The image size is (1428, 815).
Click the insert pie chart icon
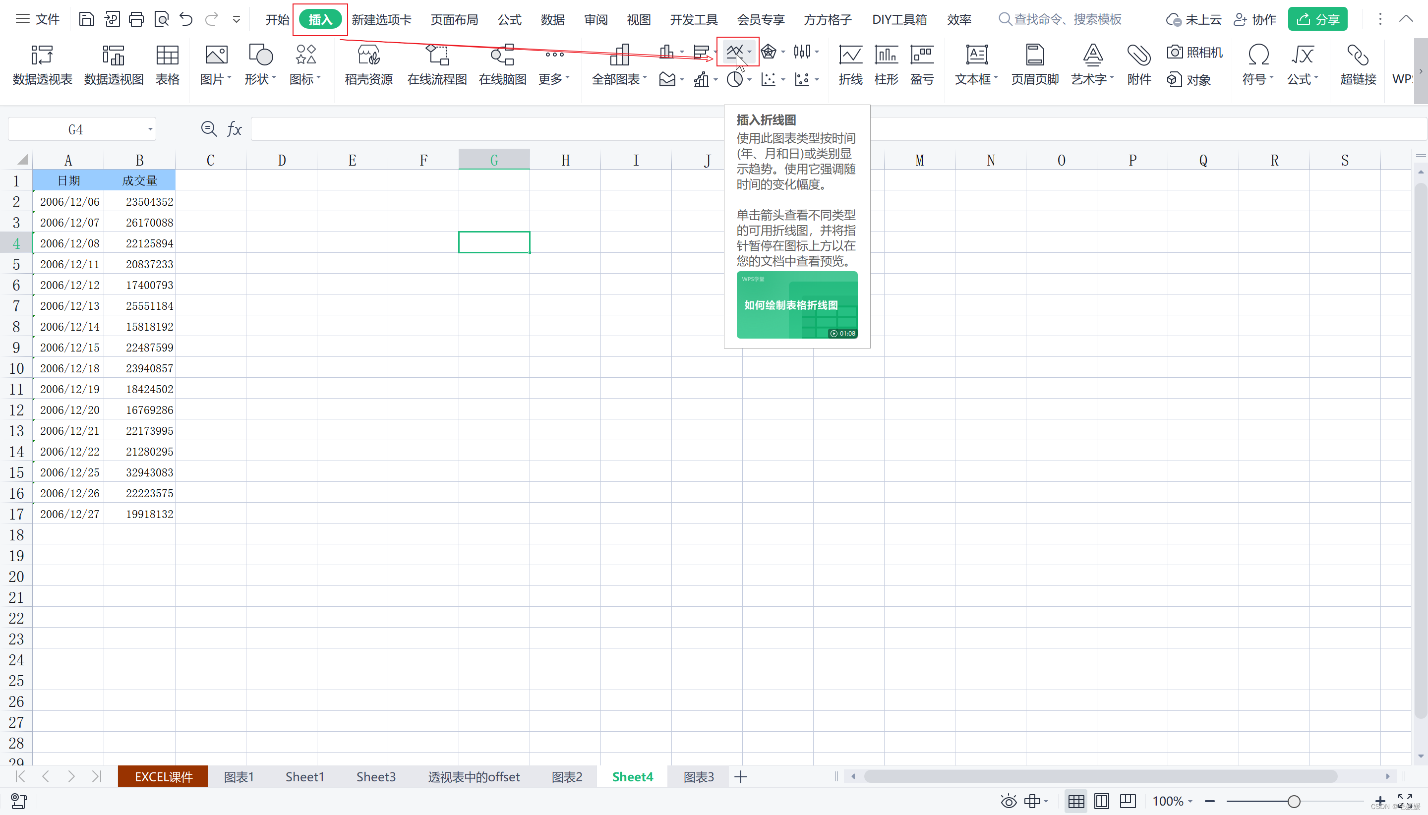coord(734,79)
